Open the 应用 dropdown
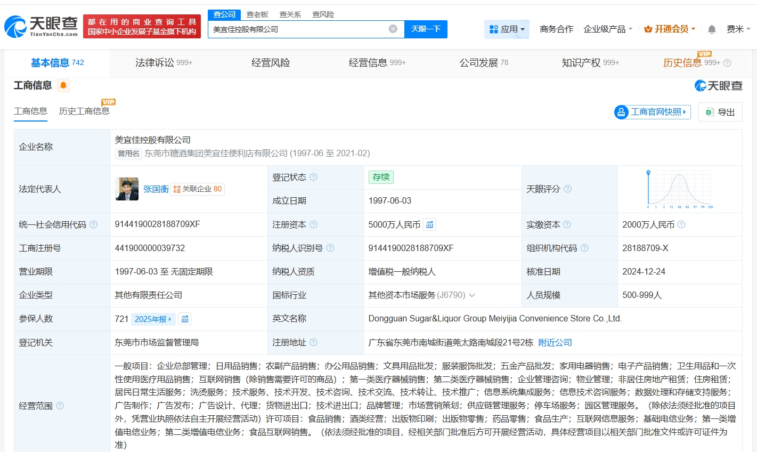The height and width of the screenshot is (452, 757). (507, 29)
